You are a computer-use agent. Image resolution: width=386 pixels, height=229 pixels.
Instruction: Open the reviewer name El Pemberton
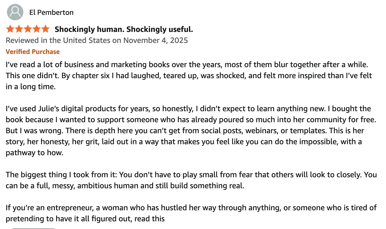[51, 12]
